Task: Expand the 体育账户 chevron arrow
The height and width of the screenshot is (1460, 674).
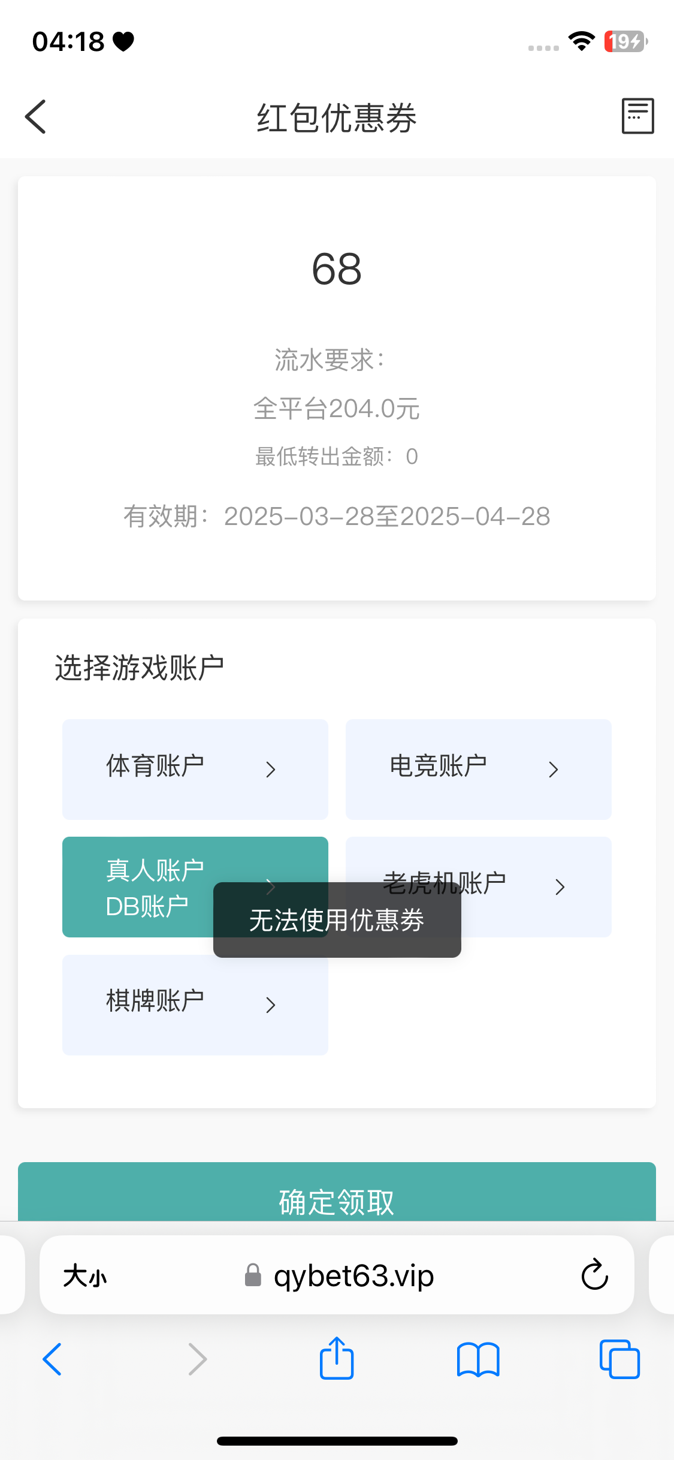Action: coord(271,770)
